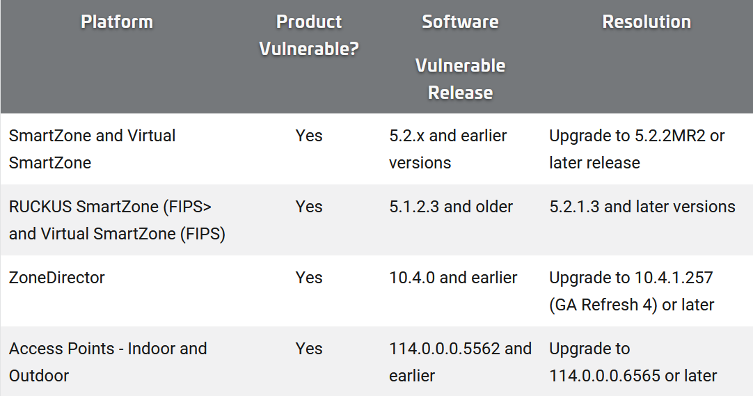Click Yes in the RUCKUS SmartZone FIPS row
This screenshot has height=396, width=753.
point(309,207)
